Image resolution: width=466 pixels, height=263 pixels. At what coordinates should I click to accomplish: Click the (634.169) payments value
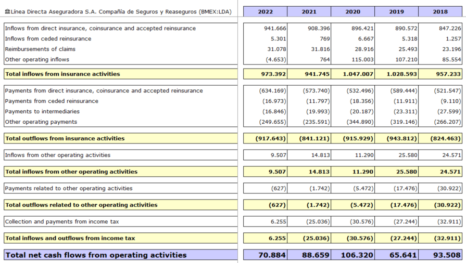click(x=272, y=90)
